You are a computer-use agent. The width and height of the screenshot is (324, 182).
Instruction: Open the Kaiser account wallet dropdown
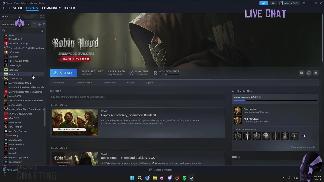click(x=291, y=3)
